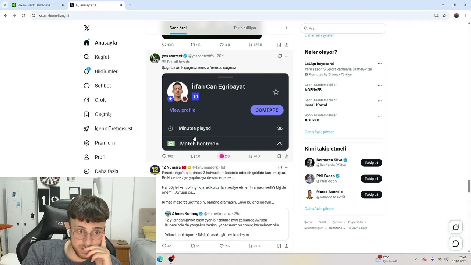Open Premium in the sidebar

click(x=99, y=143)
